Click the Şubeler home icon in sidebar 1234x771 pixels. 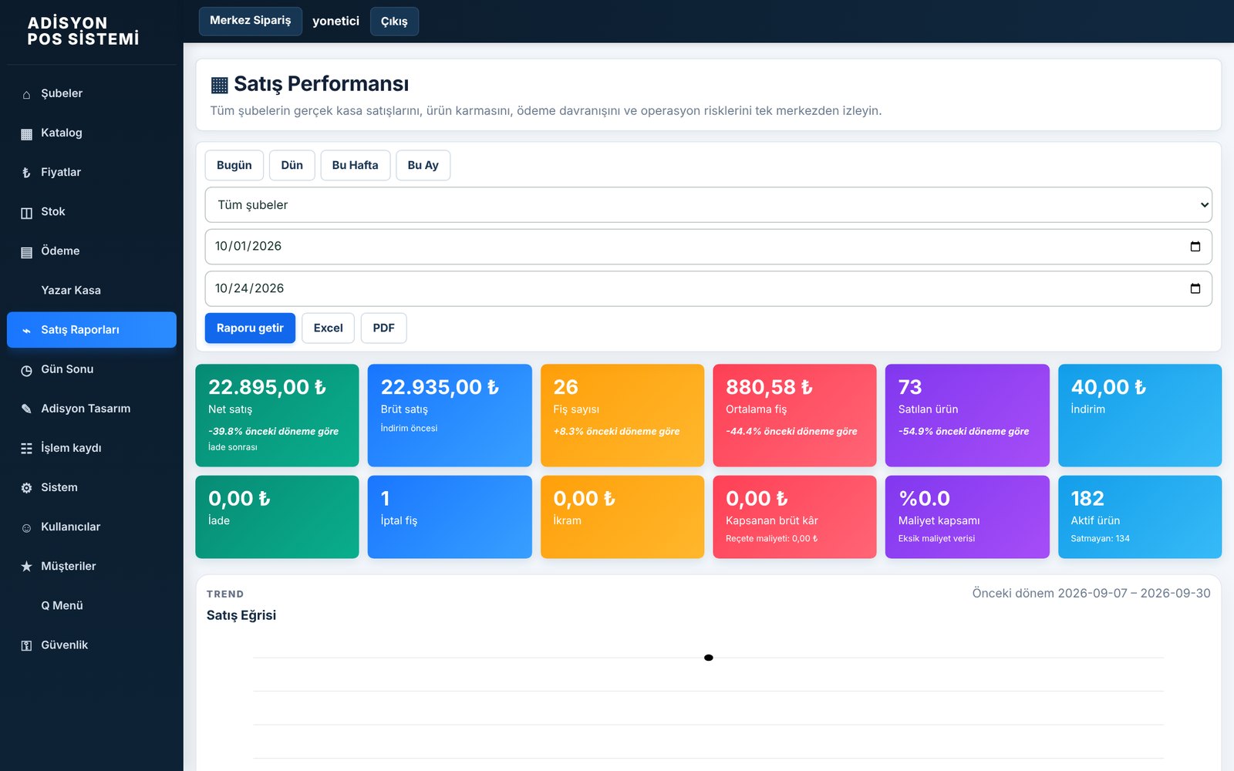pyautogui.click(x=26, y=94)
